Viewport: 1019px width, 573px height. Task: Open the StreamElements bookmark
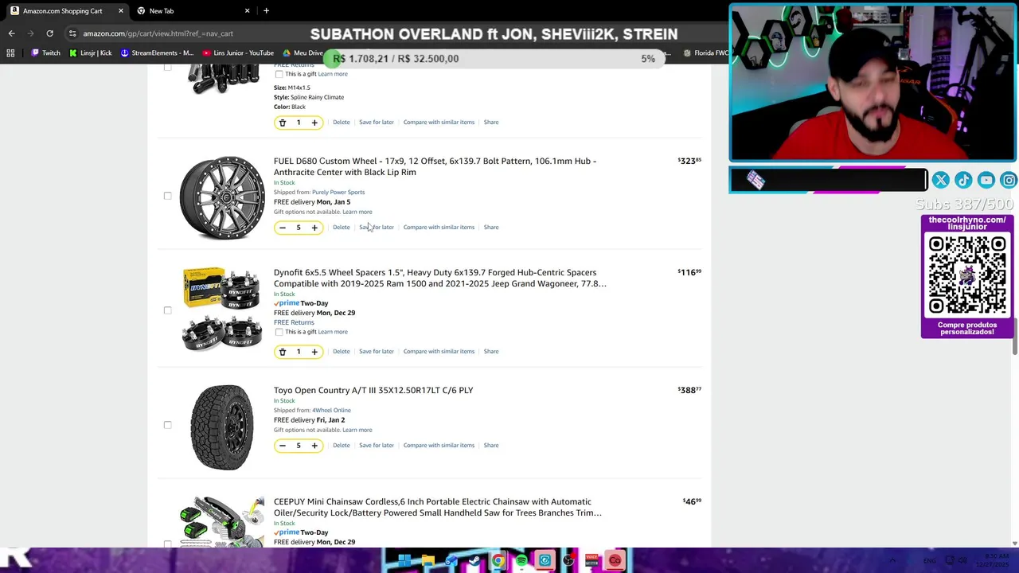157,53
